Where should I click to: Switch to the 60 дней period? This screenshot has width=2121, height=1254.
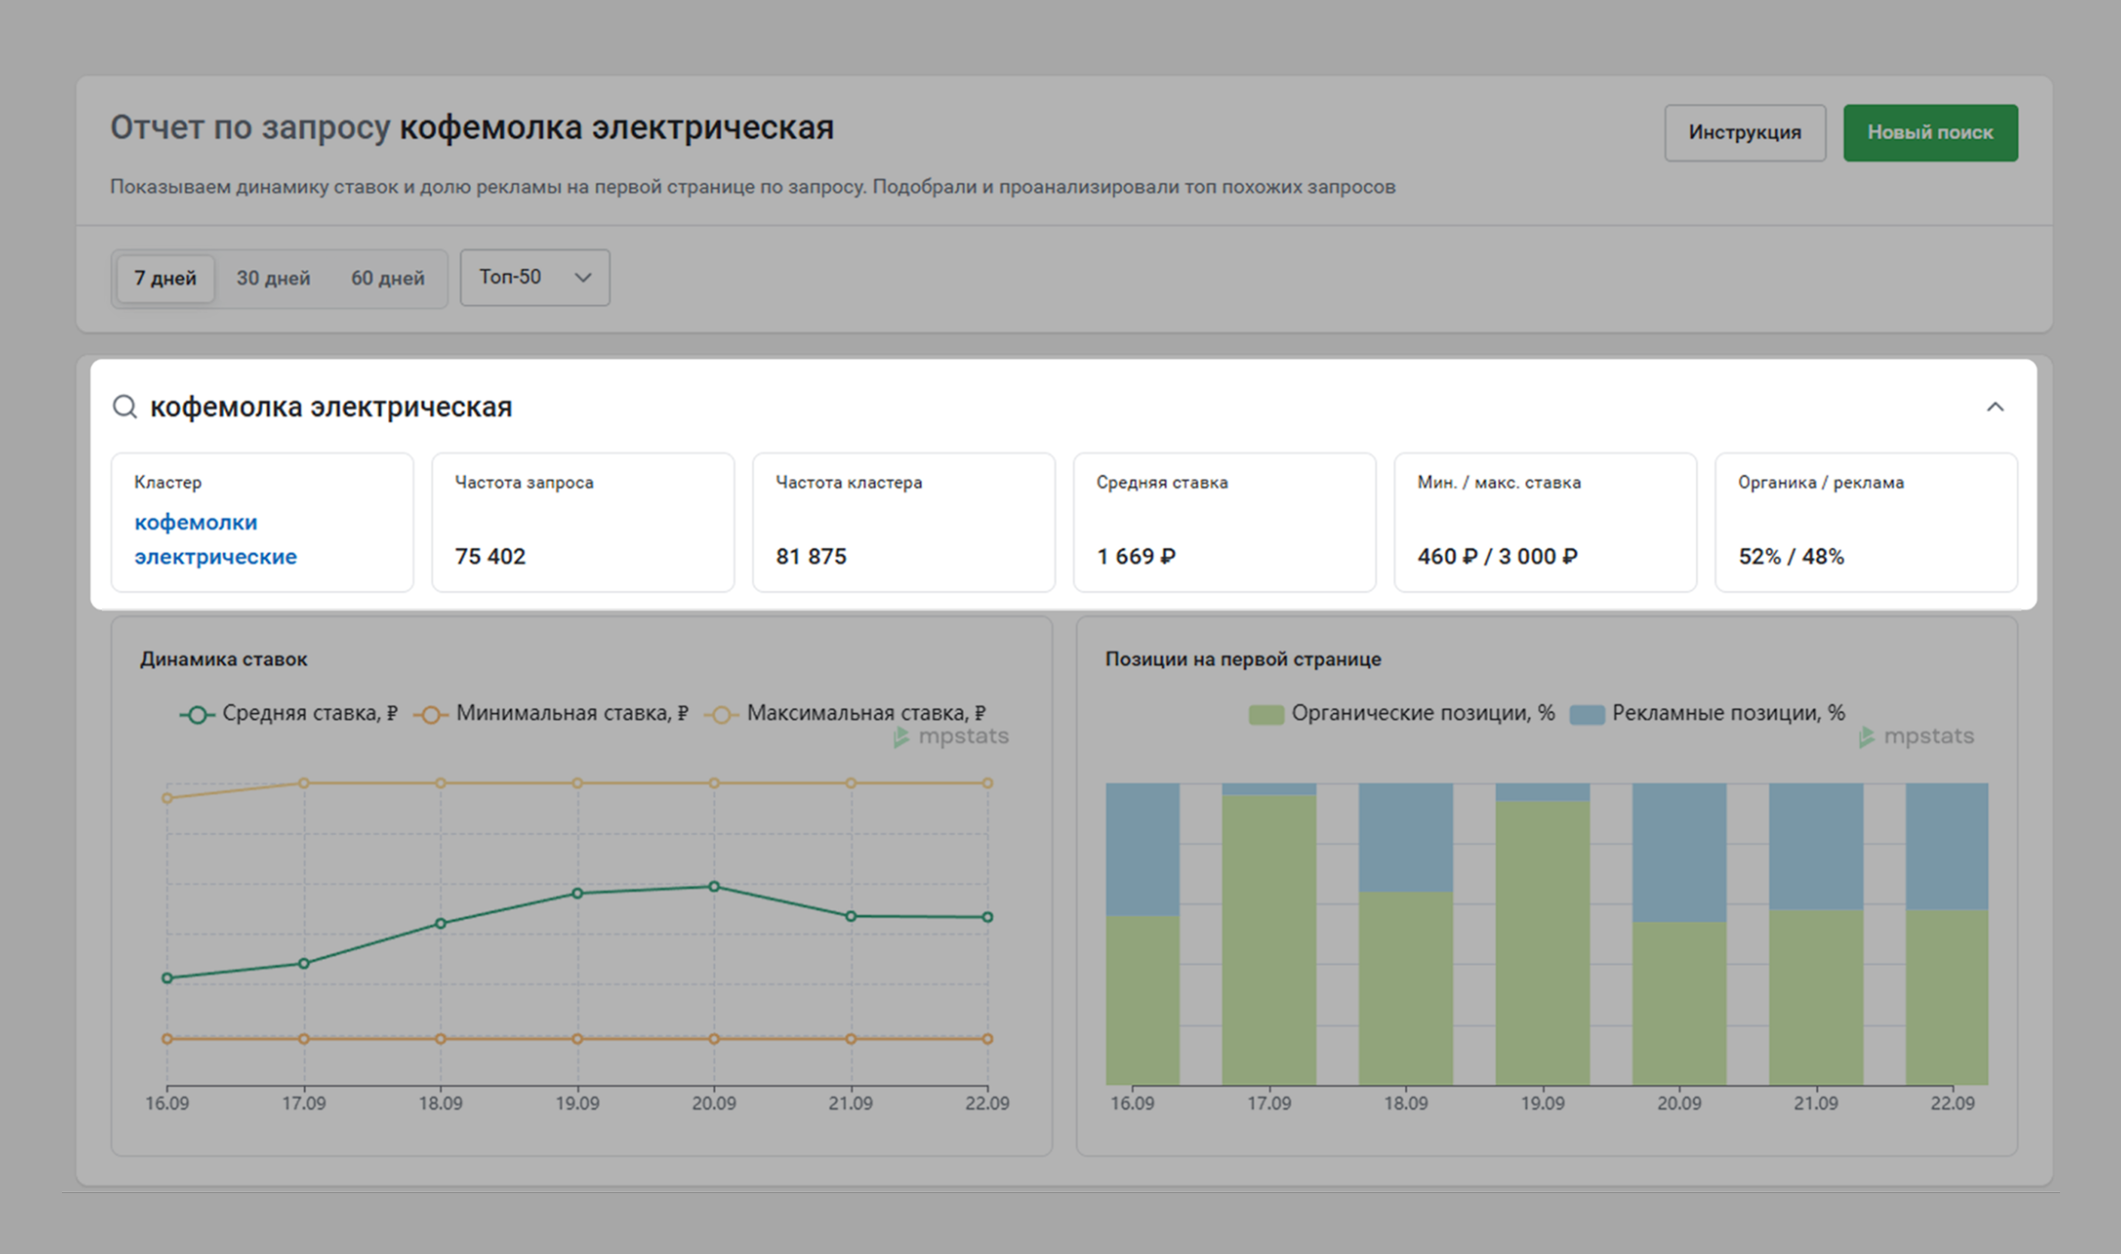pos(387,278)
